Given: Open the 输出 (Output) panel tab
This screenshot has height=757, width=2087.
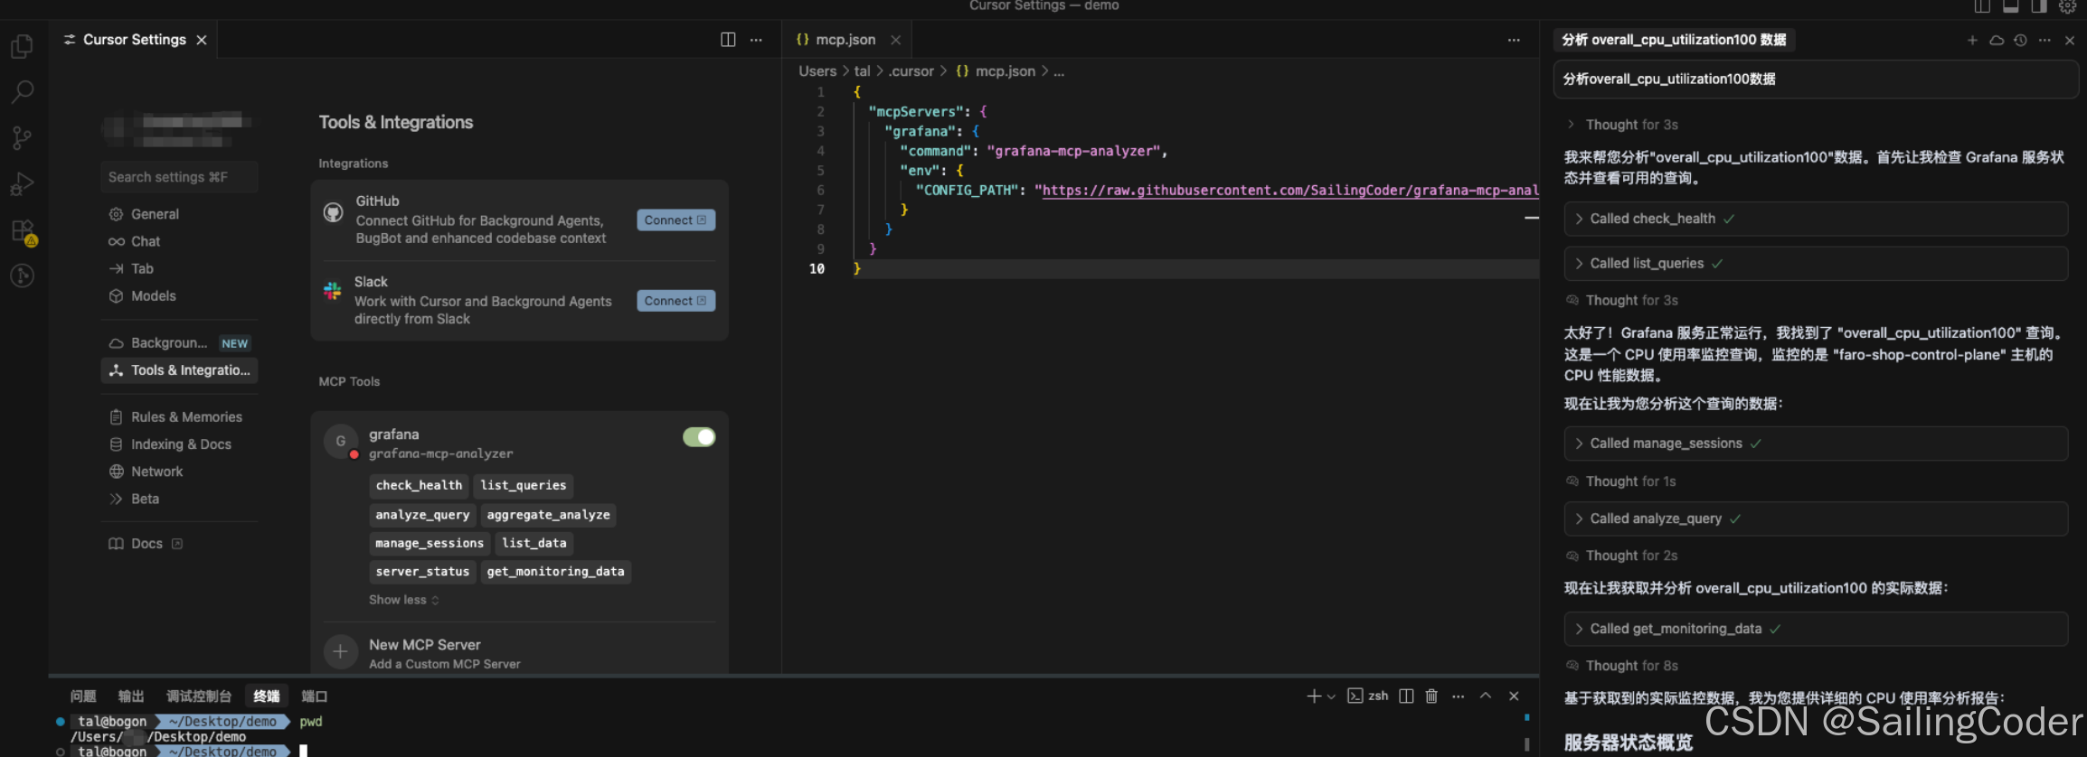Looking at the screenshot, I should pyautogui.click(x=131, y=696).
